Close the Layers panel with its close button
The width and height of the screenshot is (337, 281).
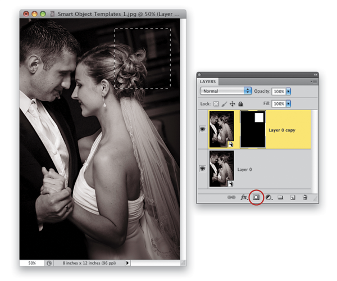(x=199, y=75)
